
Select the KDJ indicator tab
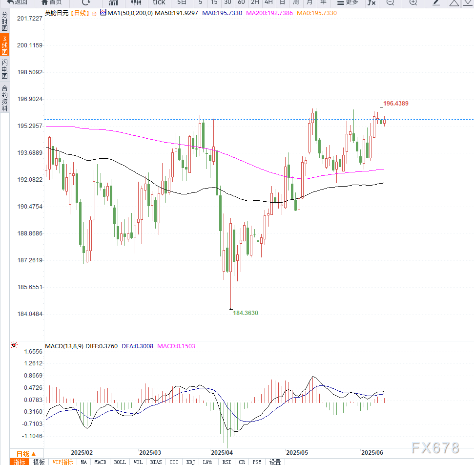[190, 462]
